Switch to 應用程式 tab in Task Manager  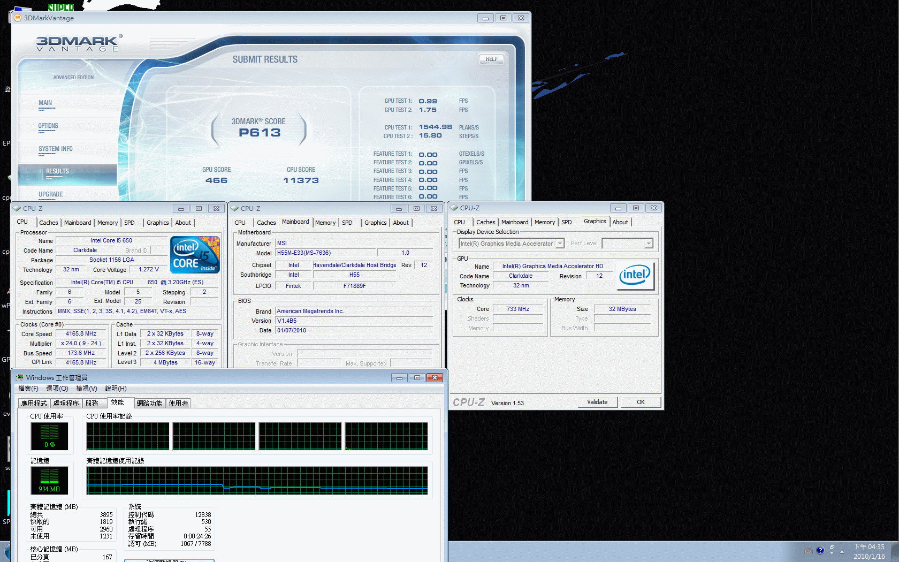click(34, 404)
